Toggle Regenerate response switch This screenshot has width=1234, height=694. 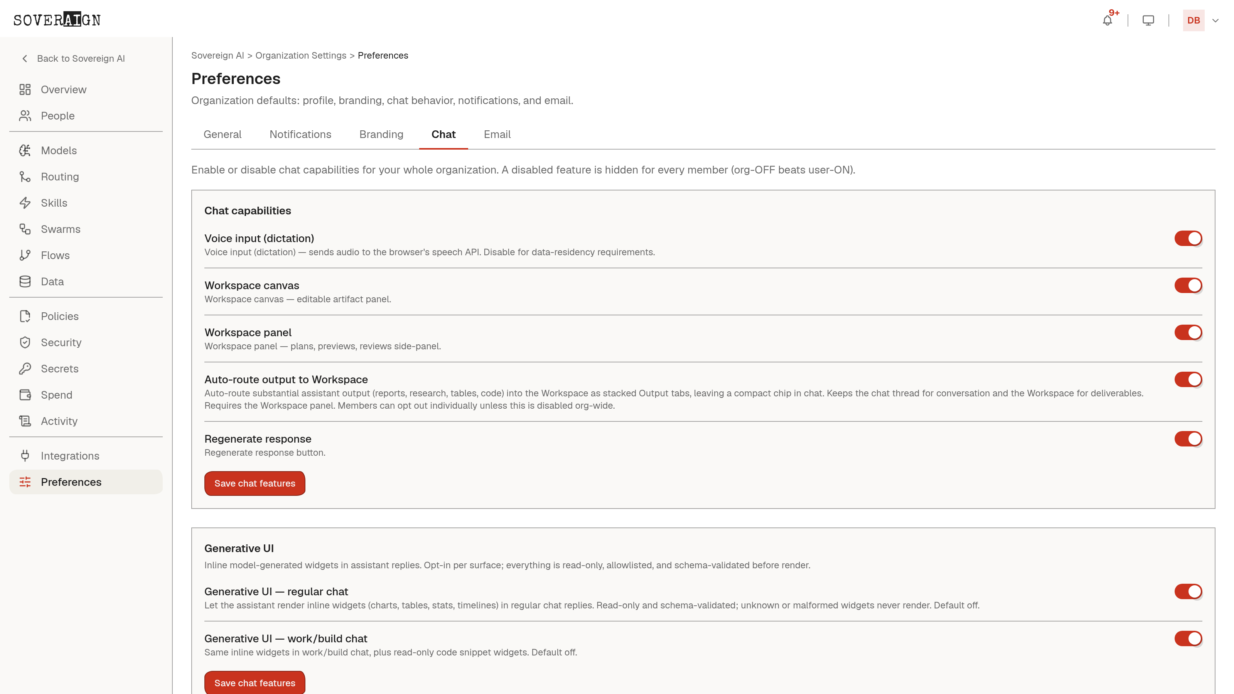(1188, 439)
